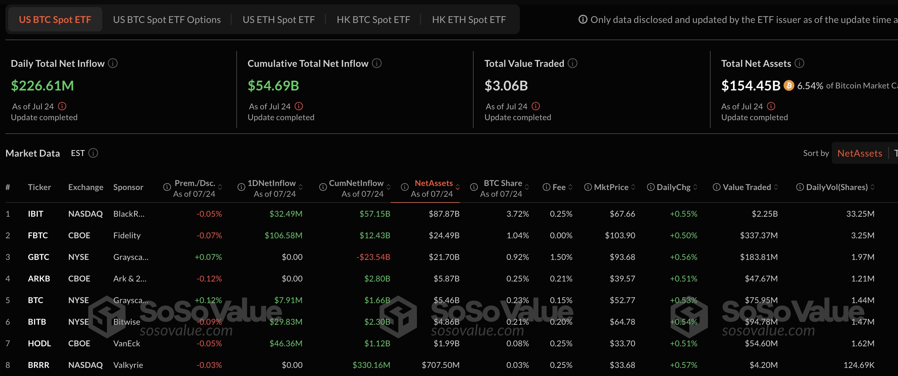
Task: Toggle sort arrows on 1DNetInflow column
Action: (300, 187)
